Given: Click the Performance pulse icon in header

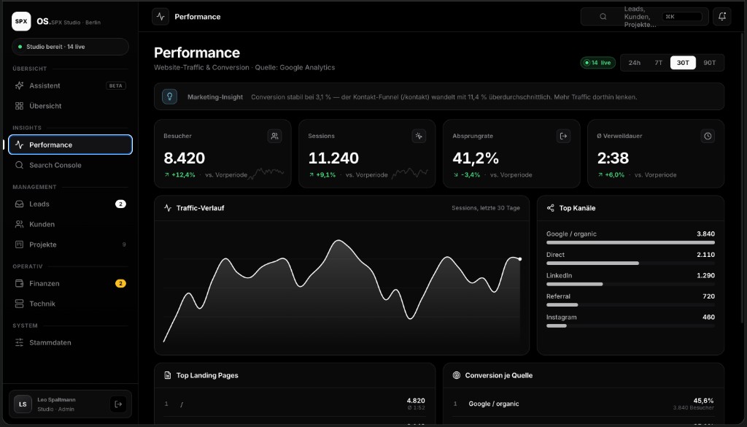Looking at the screenshot, I should point(160,17).
